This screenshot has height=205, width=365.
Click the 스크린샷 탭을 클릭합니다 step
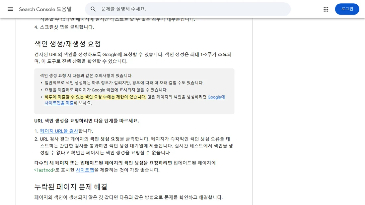[67, 27]
